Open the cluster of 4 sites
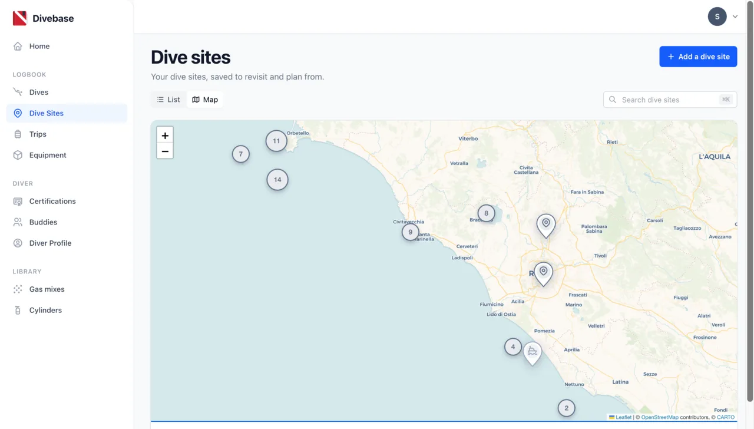This screenshot has height=429, width=754. pyautogui.click(x=513, y=346)
